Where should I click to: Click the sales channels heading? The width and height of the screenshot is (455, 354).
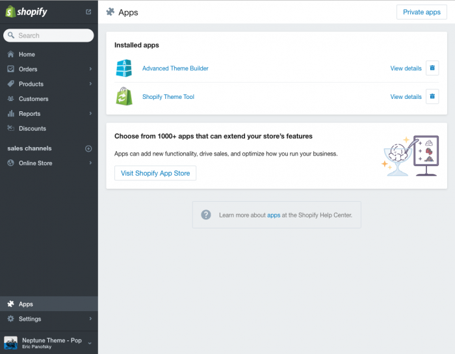[29, 148]
